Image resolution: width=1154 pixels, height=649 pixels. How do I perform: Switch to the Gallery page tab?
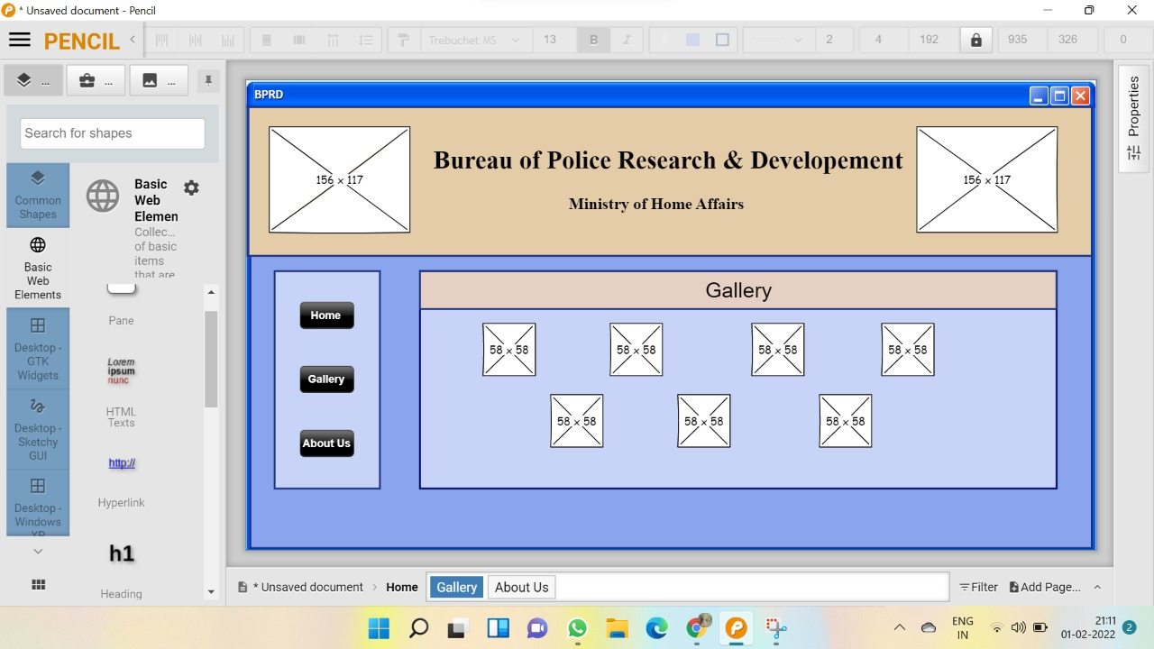[x=456, y=587]
